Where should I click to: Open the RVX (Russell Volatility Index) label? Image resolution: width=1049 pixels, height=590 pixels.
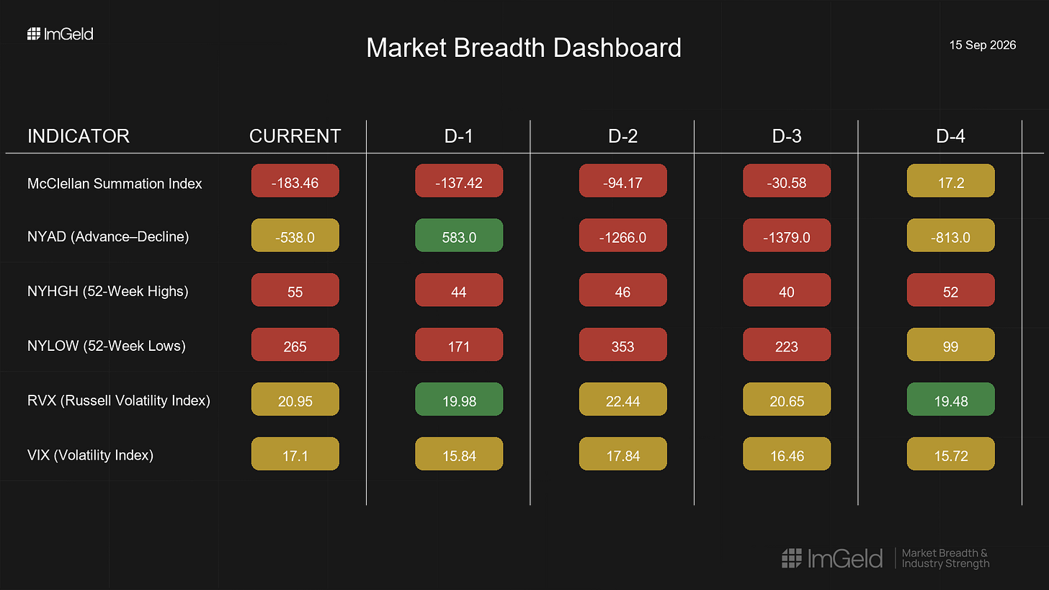pos(119,401)
